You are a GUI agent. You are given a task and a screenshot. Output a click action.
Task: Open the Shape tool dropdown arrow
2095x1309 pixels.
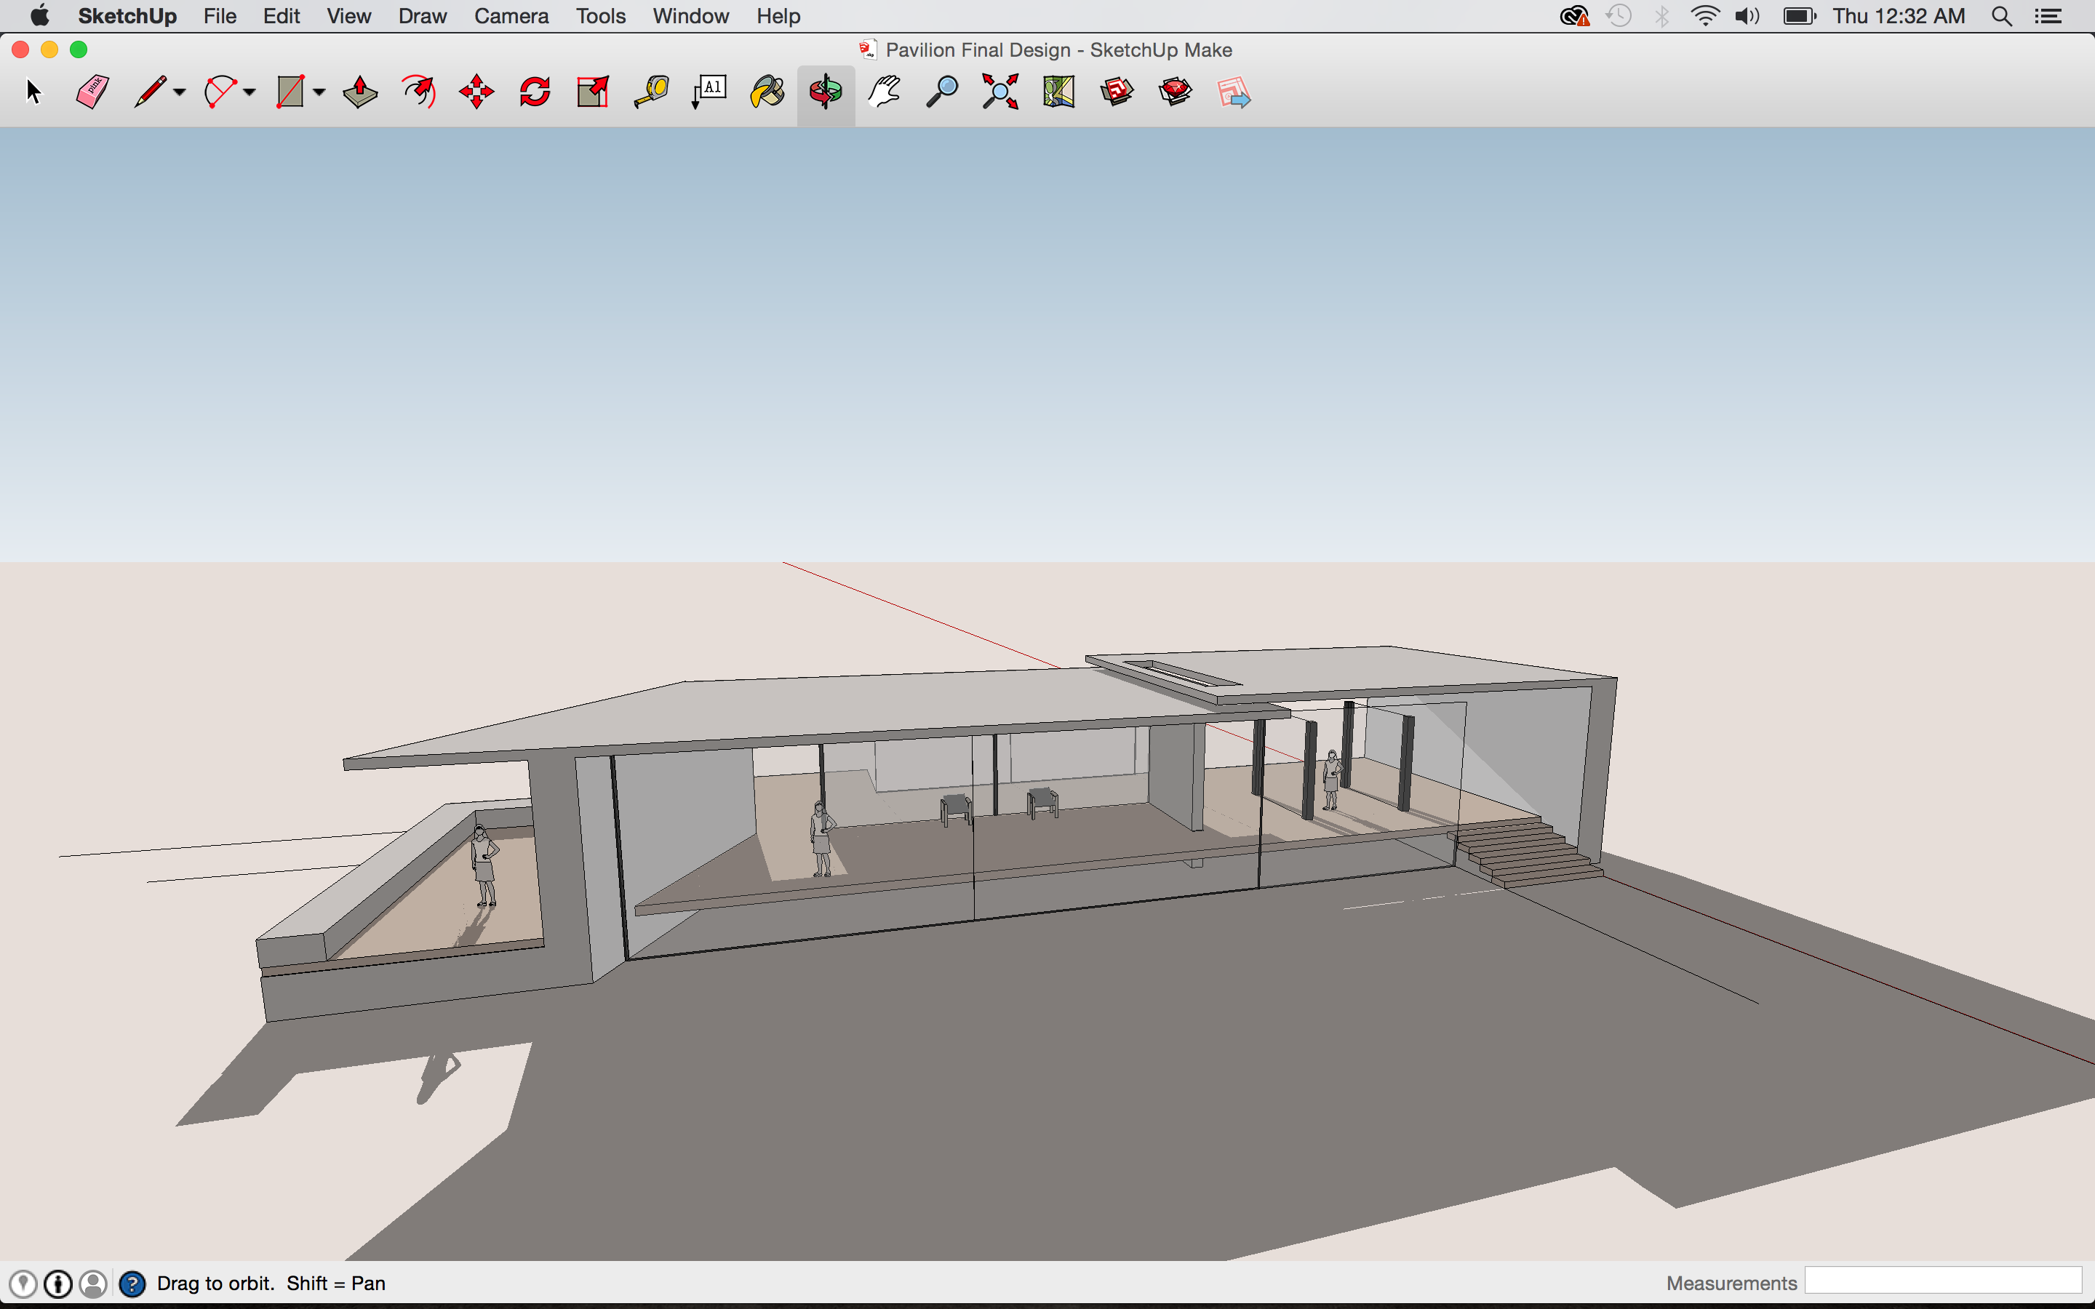pos(319,92)
